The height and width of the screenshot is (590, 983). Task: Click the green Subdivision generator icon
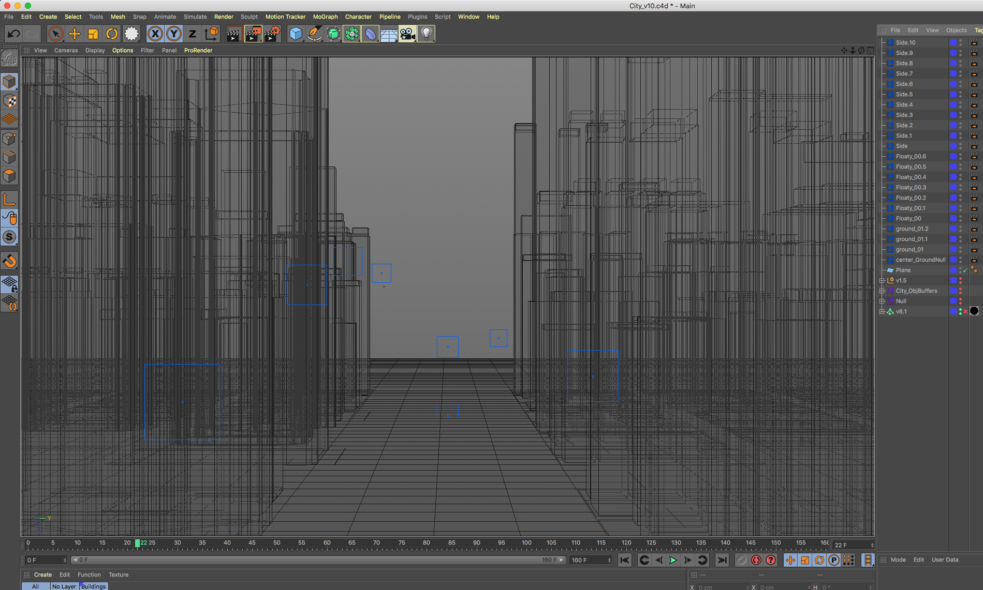click(x=333, y=34)
